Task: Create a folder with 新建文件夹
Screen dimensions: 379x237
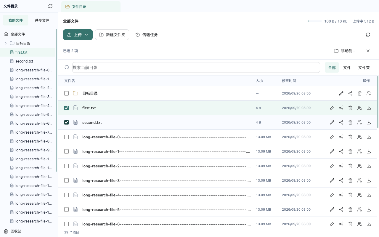Action: pos(112,35)
